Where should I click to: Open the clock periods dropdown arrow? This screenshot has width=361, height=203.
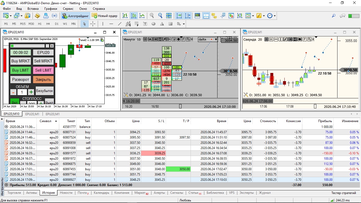coord(275,16)
